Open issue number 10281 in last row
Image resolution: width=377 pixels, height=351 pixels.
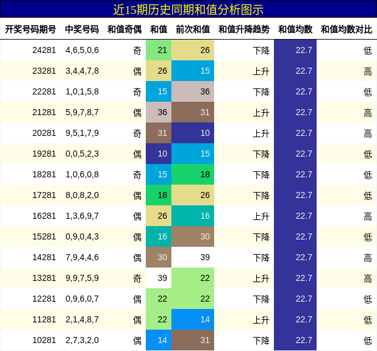[x=44, y=340]
